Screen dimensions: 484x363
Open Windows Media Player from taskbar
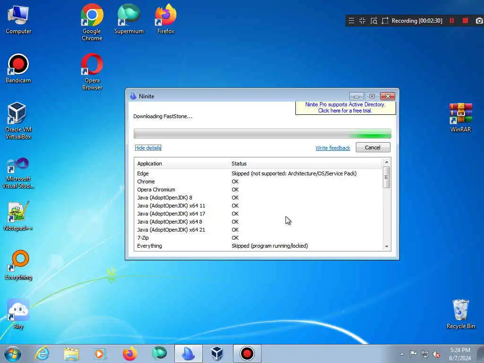[x=100, y=354]
